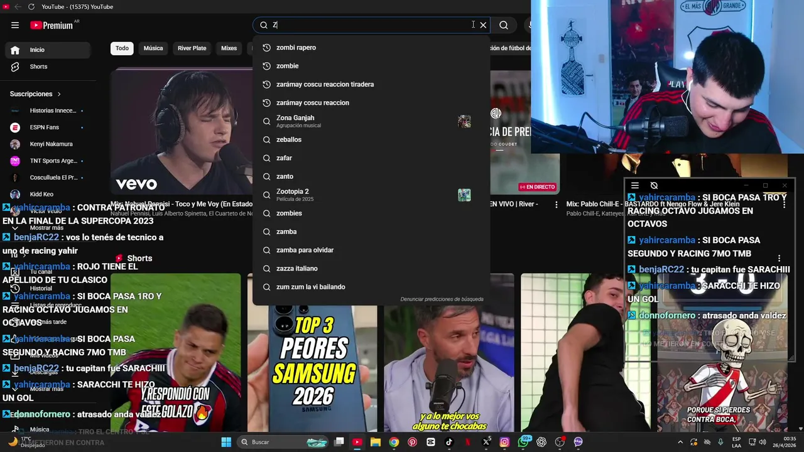The image size is (804, 452).
Task: Click the Zootopia 2 suggestion thumbnail
Action: tap(464, 195)
